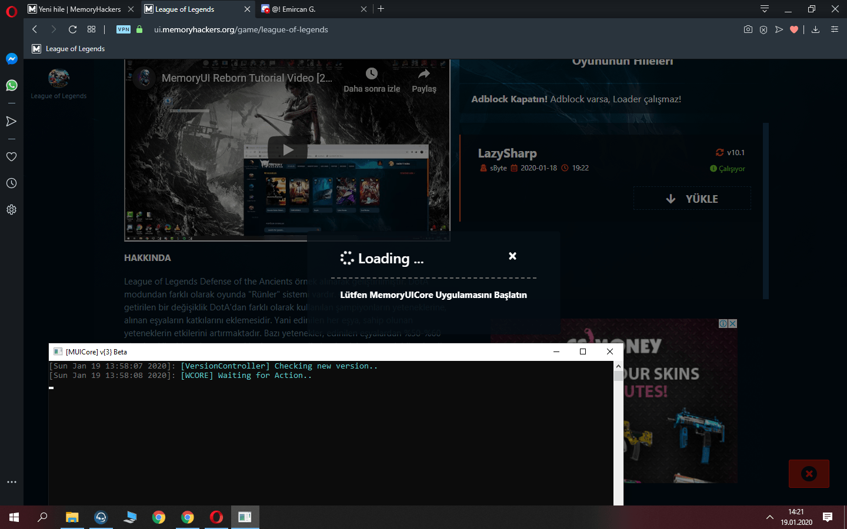The image size is (847, 529).
Task: Click LazySharp cheat title
Action: click(508, 153)
